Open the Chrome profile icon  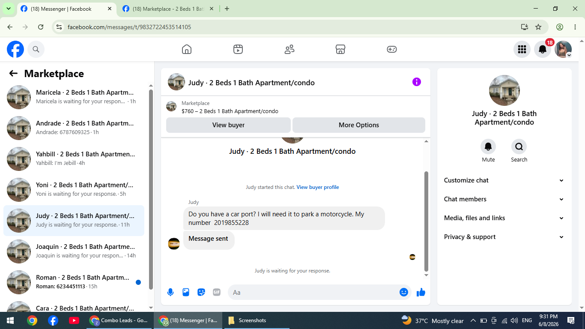560,27
